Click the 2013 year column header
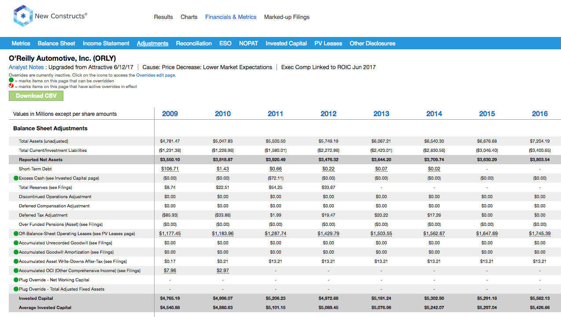Viewport: 561px width, 317px height. point(381,114)
